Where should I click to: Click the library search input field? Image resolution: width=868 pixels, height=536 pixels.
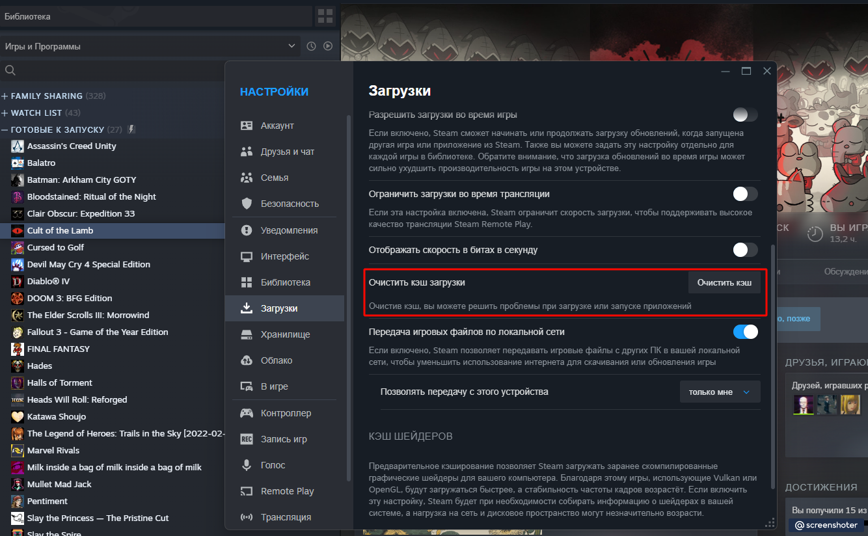coord(112,70)
